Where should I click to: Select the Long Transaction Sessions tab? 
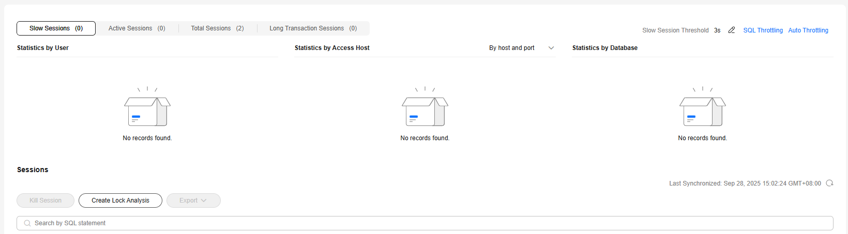[313, 28]
